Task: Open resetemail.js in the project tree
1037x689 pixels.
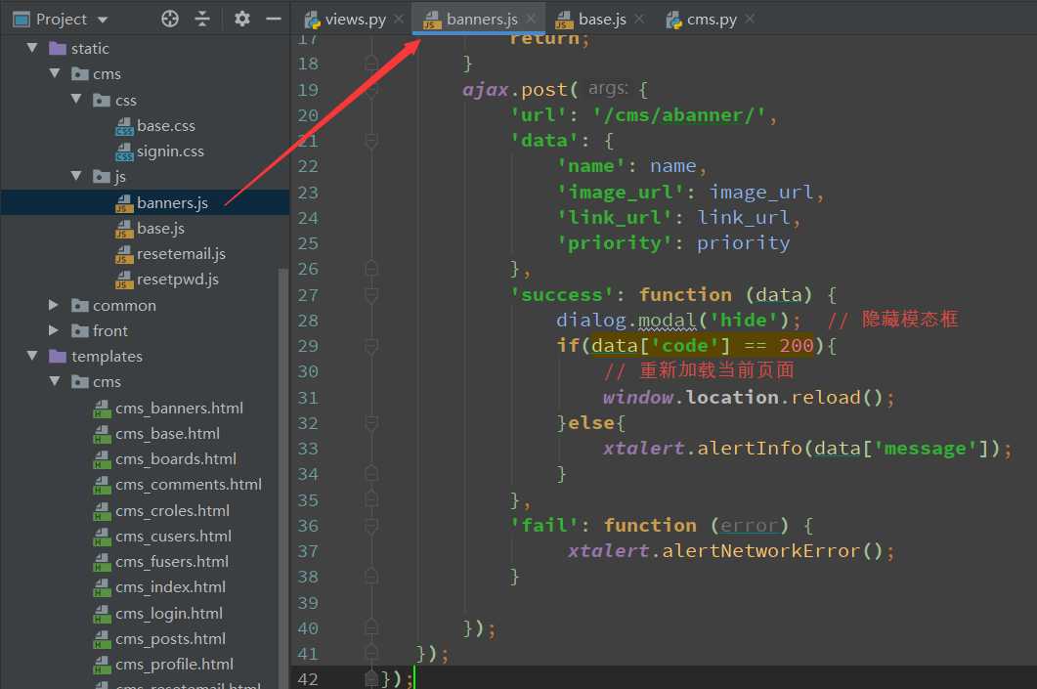Action: tap(181, 253)
